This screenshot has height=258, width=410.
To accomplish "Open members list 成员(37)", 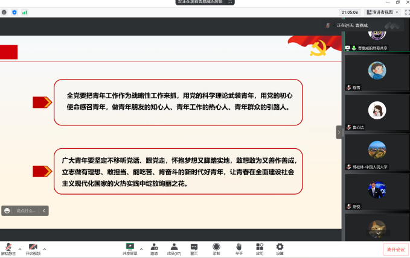I will pyautogui.click(x=174, y=248).
